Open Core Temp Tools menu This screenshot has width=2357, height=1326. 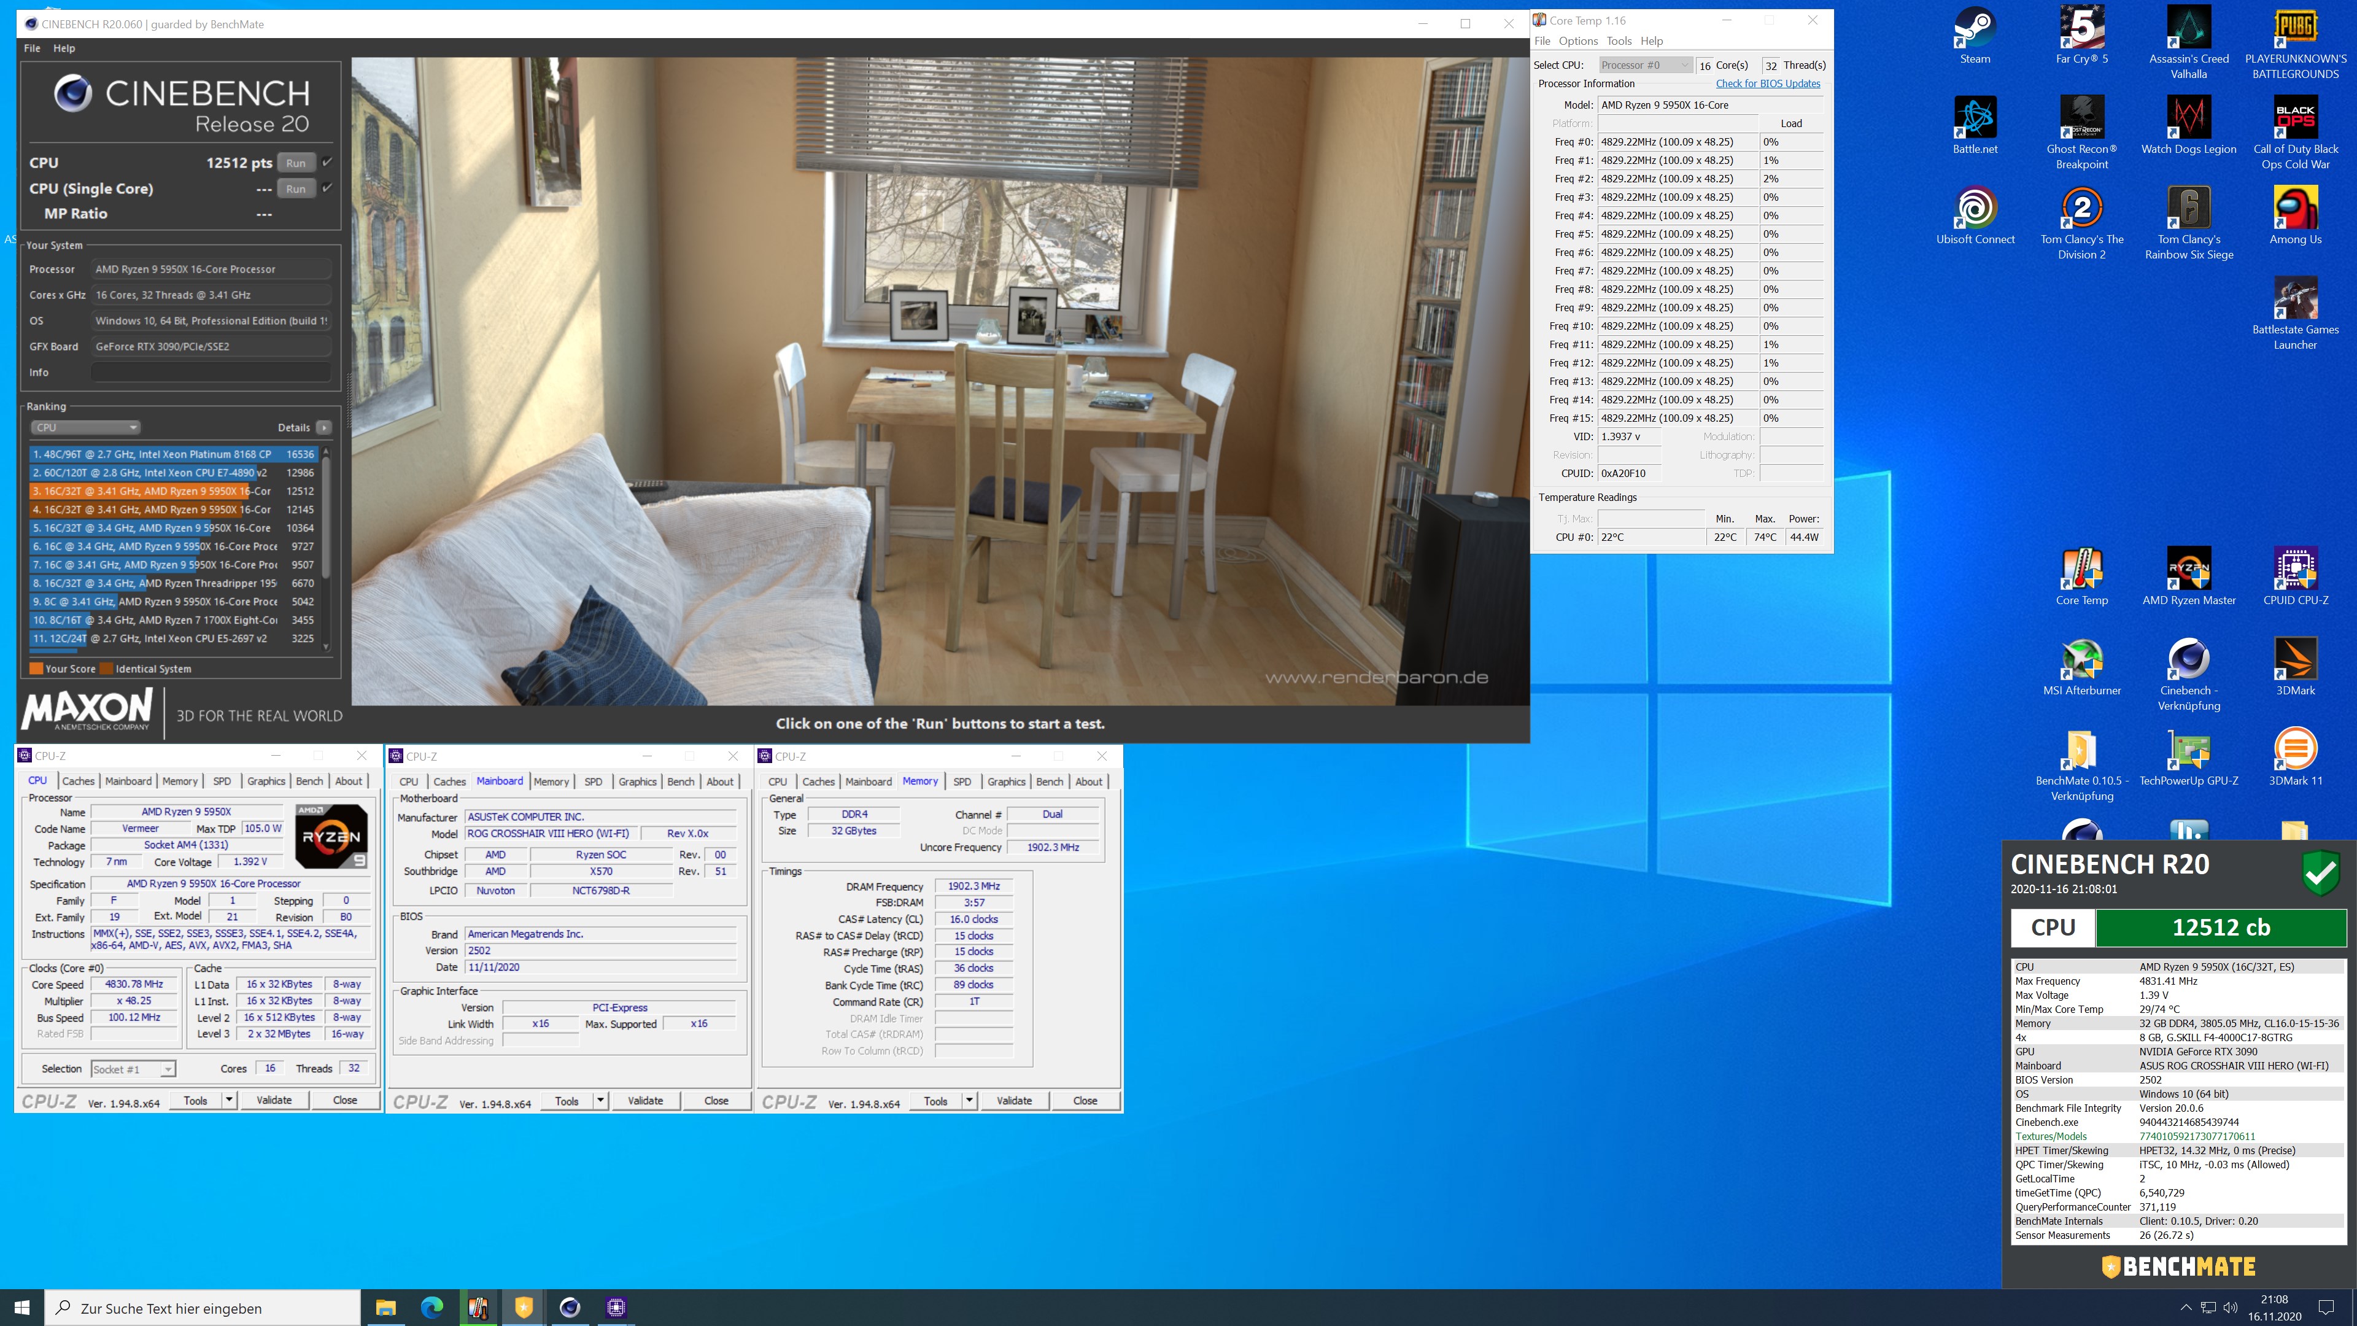(1619, 41)
